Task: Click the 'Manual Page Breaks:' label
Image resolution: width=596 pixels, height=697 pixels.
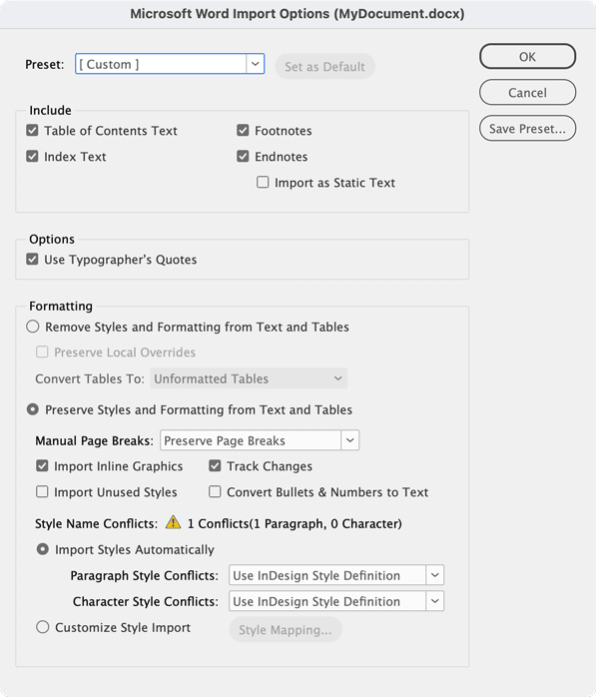Action: pyautogui.click(x=94, y=441)
